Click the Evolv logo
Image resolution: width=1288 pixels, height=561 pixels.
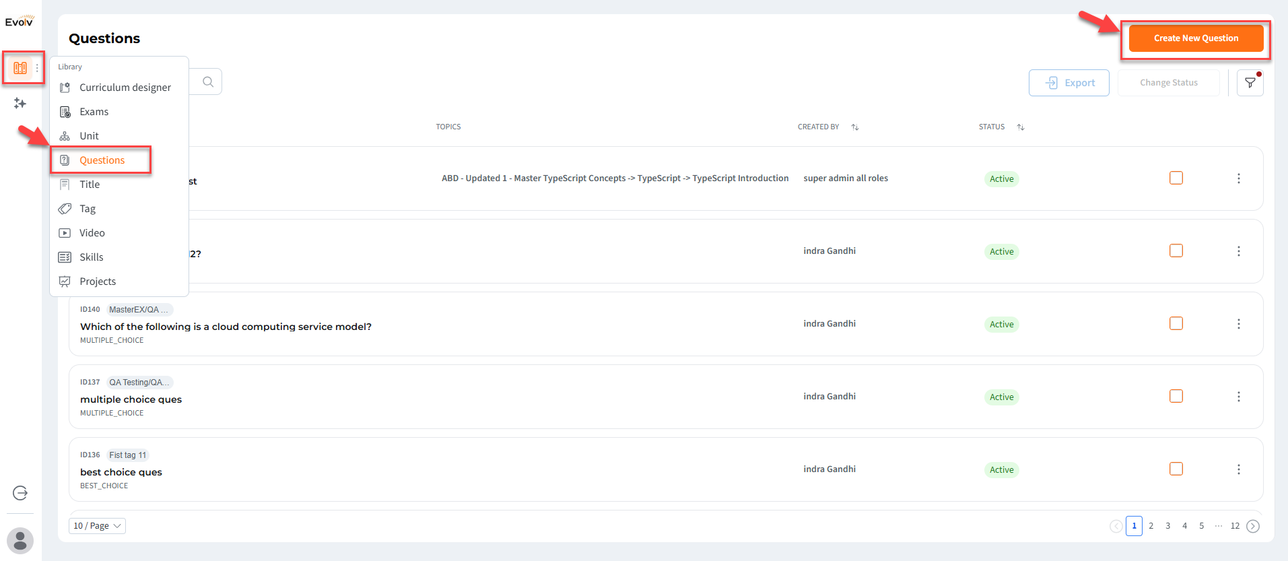tap(20, 21)
